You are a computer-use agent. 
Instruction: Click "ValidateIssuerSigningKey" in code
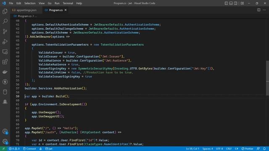click(59, 76)
